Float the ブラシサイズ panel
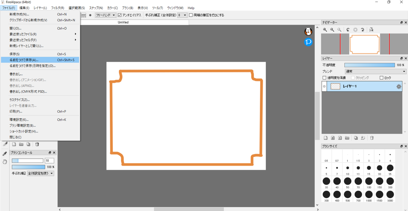 coord(401,146)
